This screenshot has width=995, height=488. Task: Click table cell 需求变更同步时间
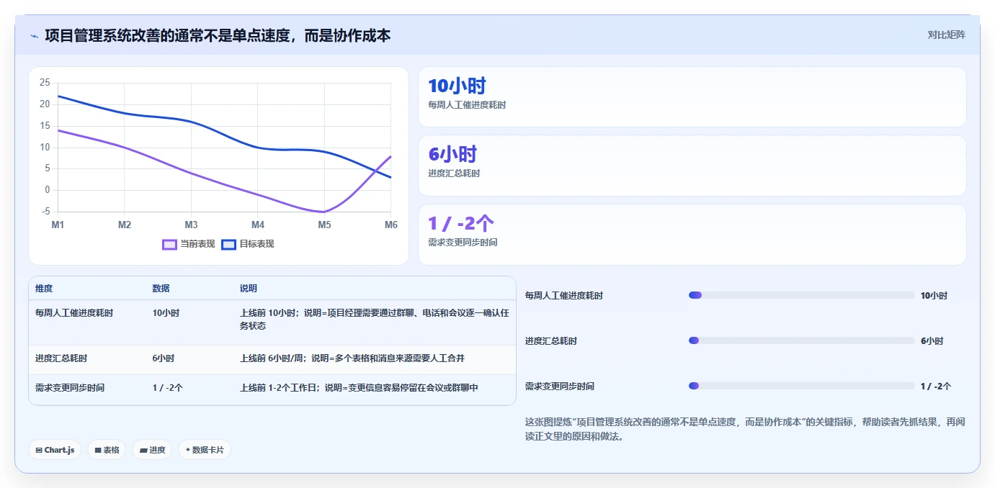tap(70, 387)
